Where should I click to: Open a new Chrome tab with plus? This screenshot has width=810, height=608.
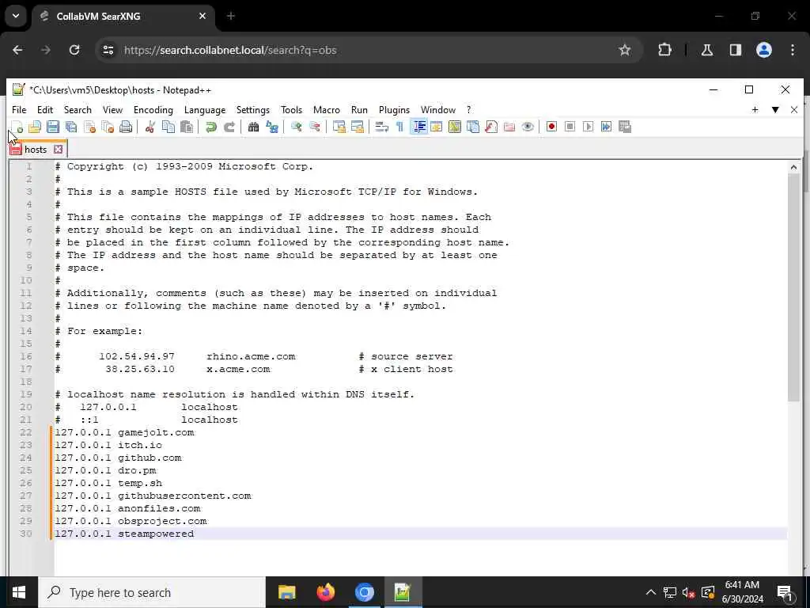click(x=231, y=16)
